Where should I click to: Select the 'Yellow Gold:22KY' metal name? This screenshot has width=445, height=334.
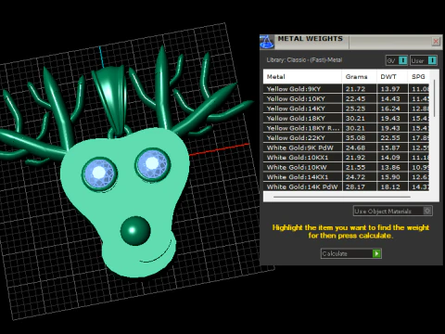[296, 138]
